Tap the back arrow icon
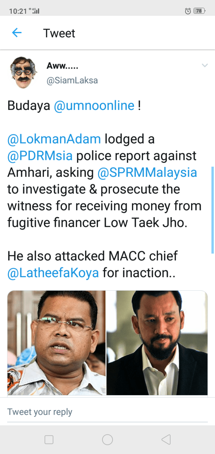The height and width of the screenshot is (454, 215). coord(17,33)
